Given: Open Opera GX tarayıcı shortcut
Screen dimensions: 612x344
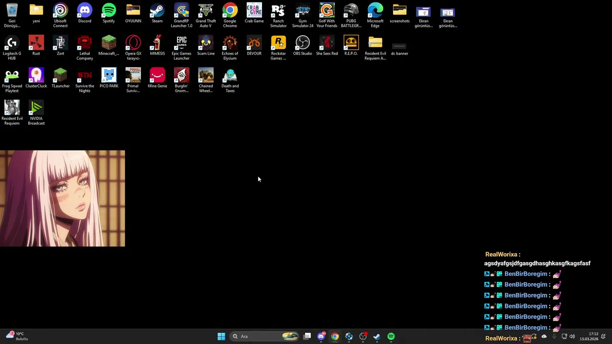Looking at the screenshot, I should 133,48.
